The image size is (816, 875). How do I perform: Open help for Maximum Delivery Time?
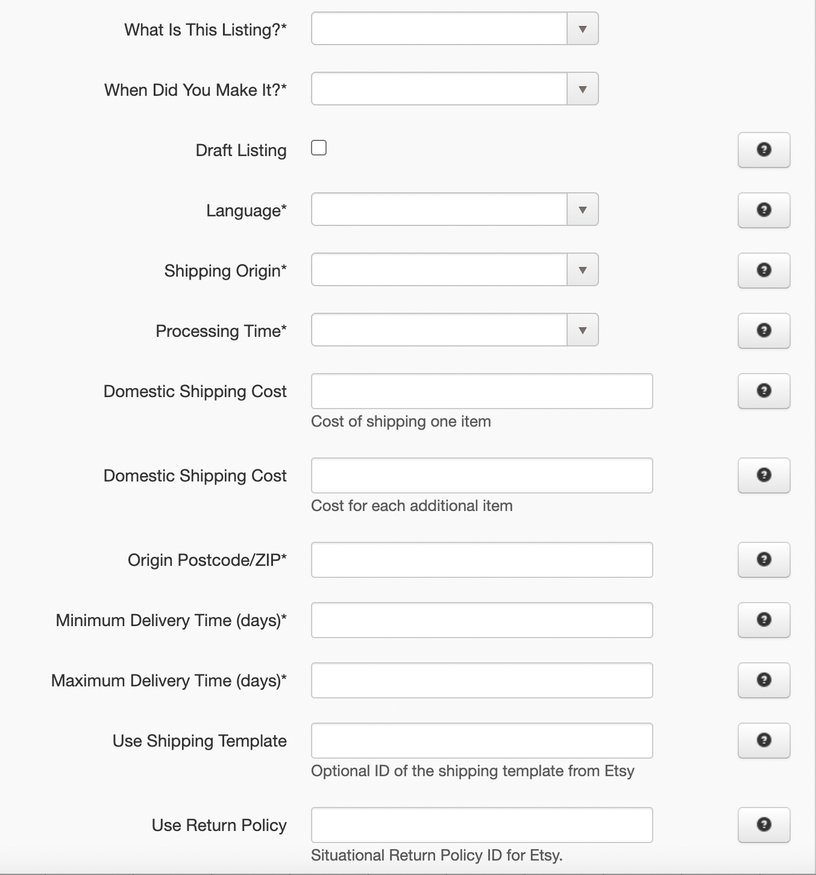pos(764,680)
